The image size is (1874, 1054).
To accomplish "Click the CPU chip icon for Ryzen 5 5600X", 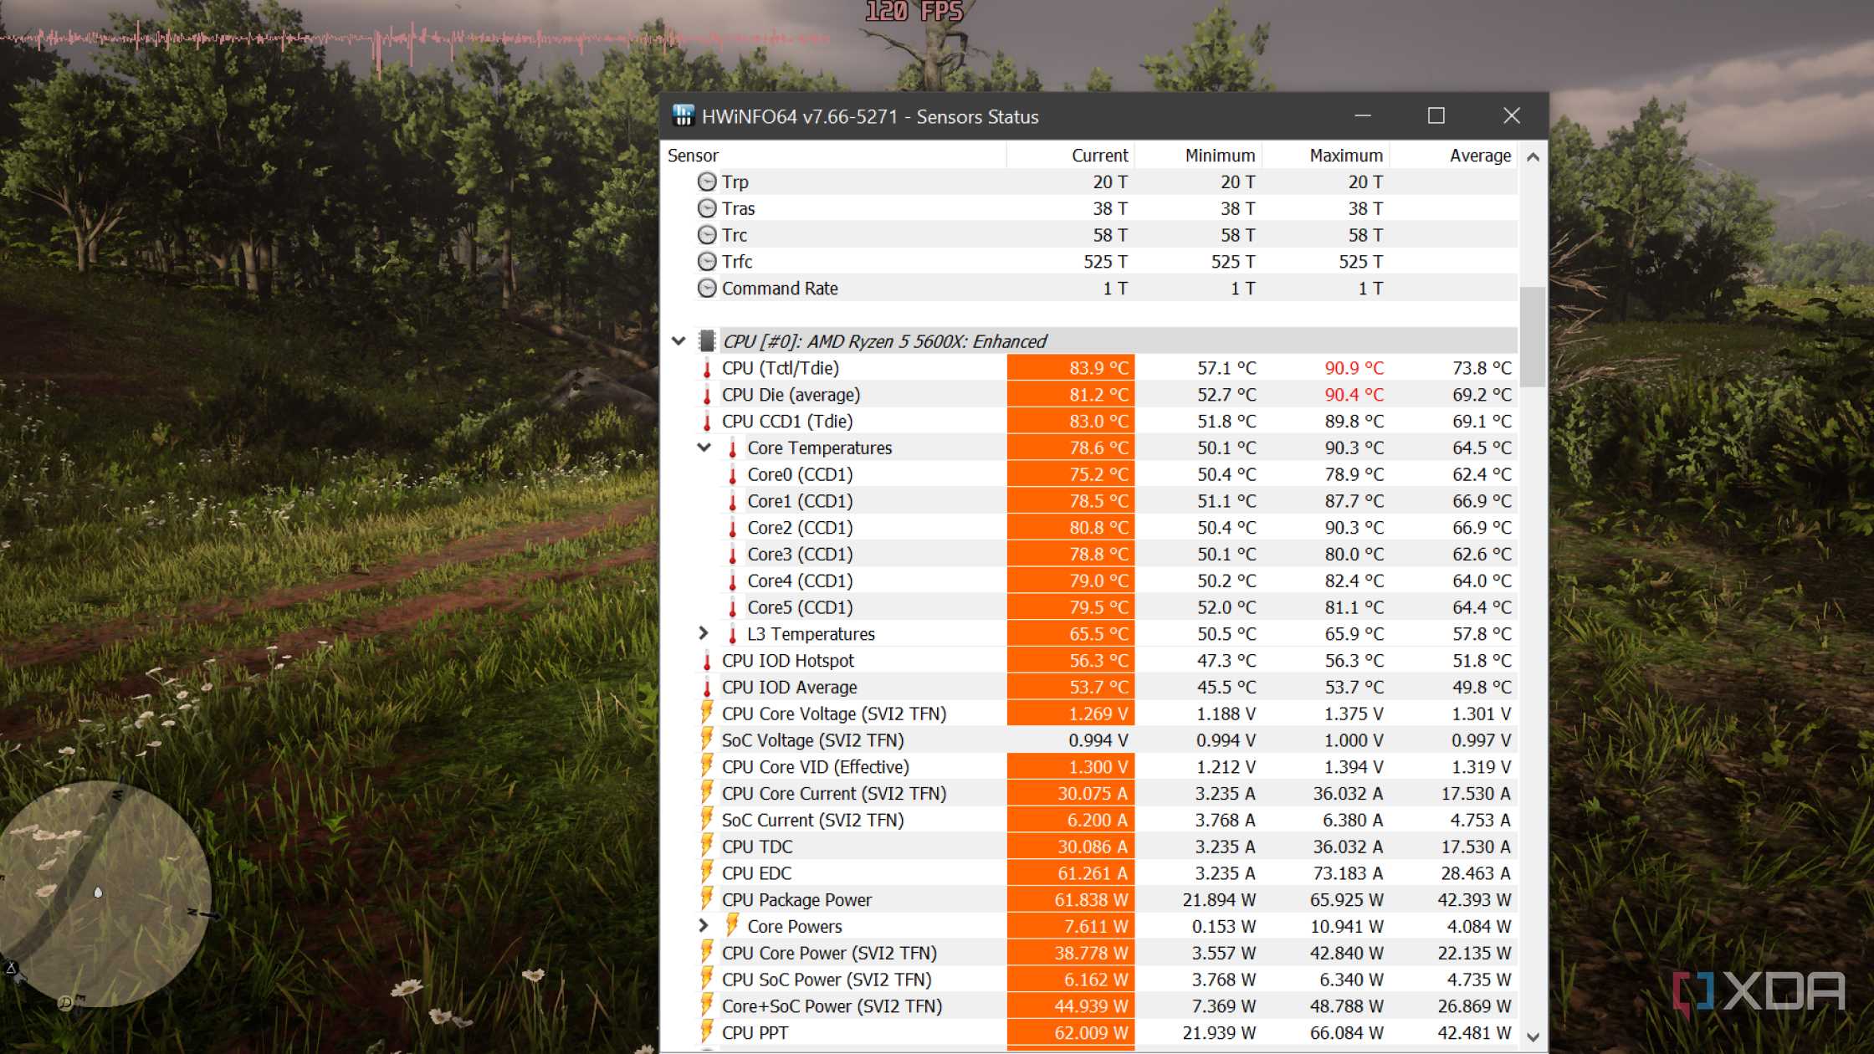I will click(707, 341).
